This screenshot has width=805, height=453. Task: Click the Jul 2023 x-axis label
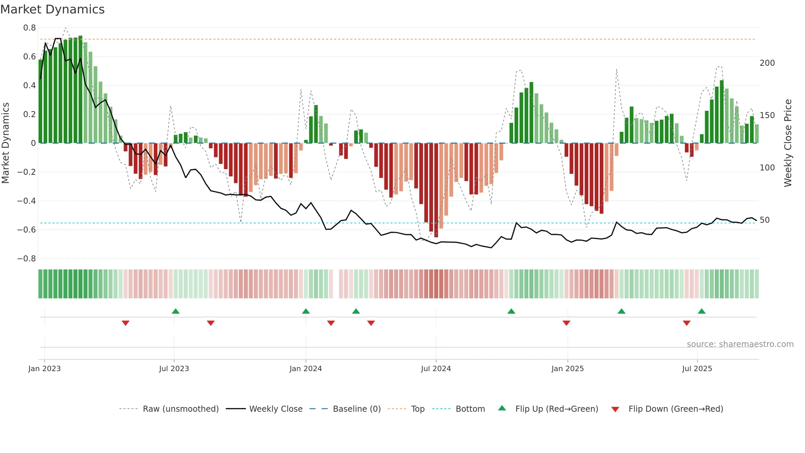tap(174, 368)
